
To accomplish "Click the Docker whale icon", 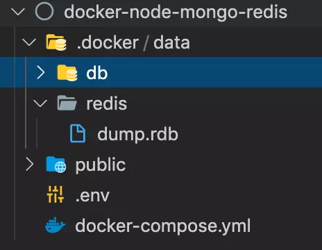I will pyautogui.click(x=56, y=225).
